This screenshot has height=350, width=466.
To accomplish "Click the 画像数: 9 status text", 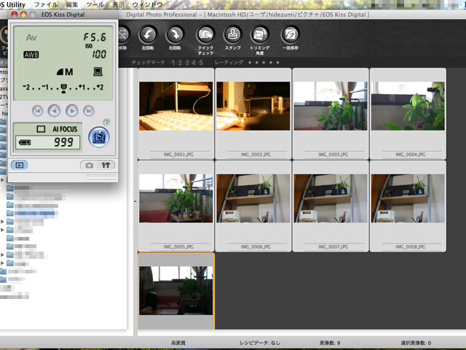I will tap(330, 343).
